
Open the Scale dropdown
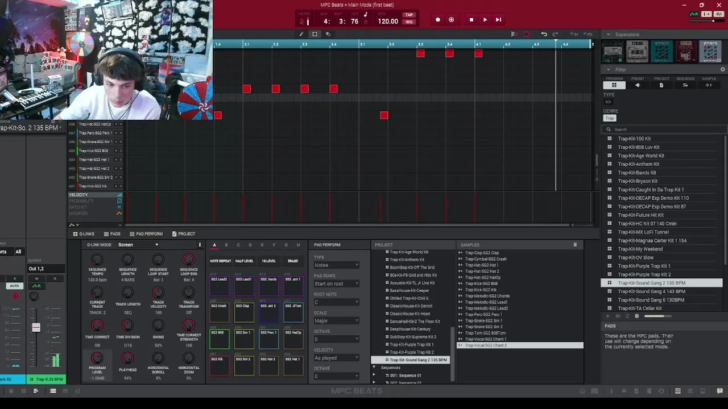click(336, 321)
